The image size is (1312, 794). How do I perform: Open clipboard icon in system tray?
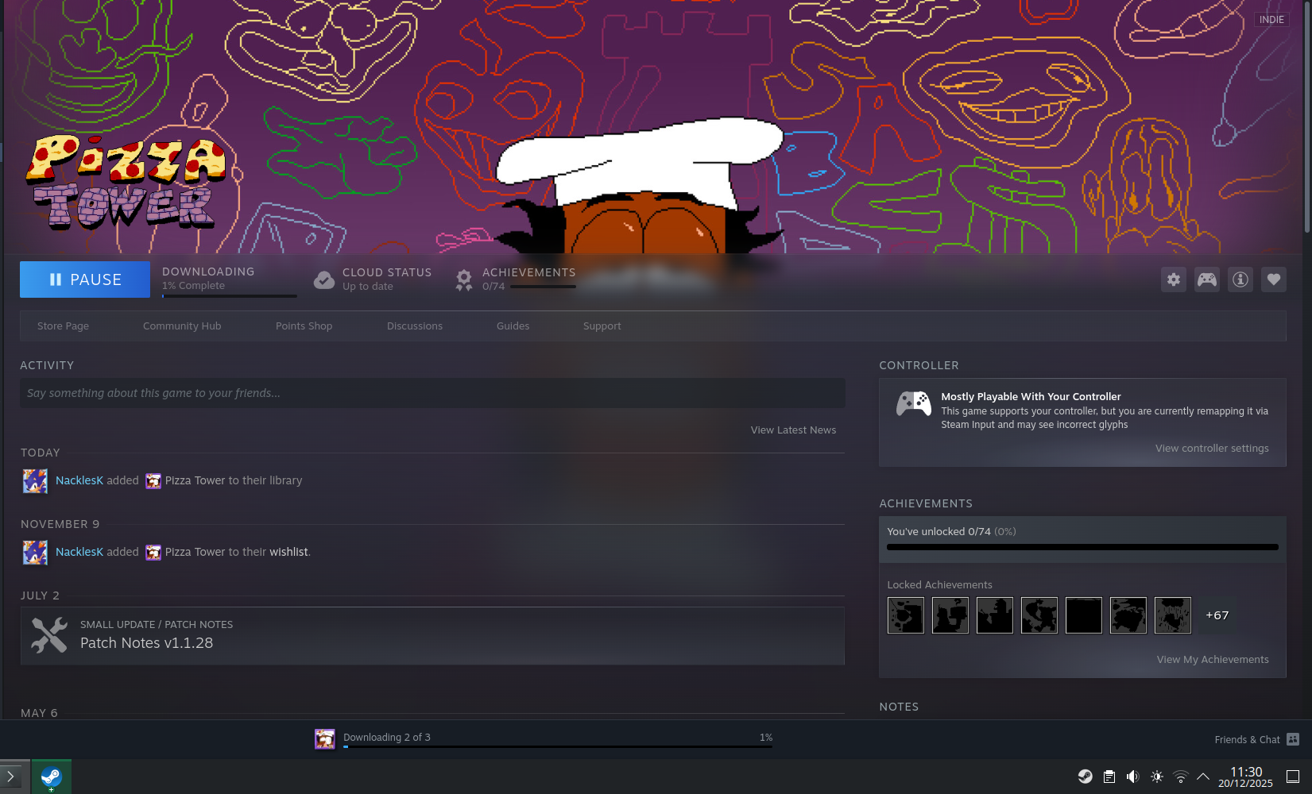click(x=1109, y=777)
